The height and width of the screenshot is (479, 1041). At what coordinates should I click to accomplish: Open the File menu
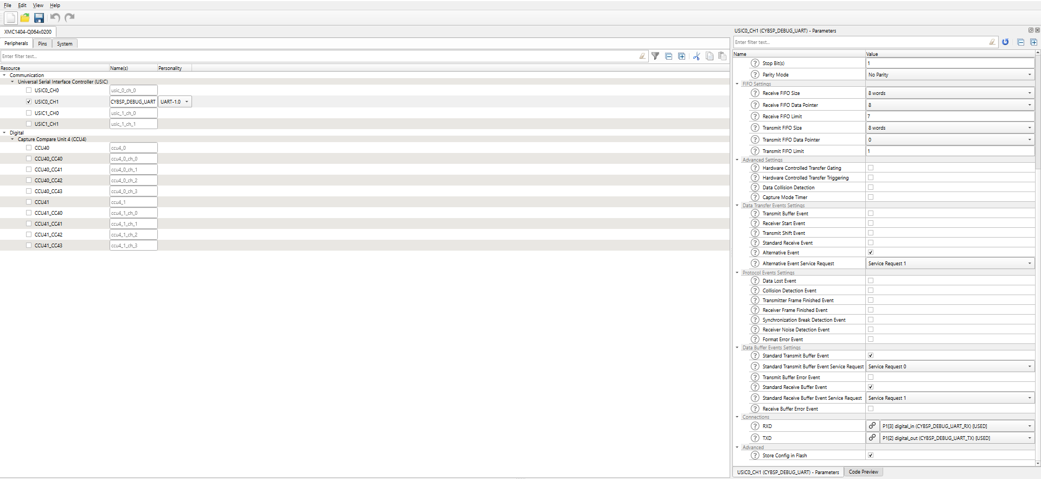(8, 5)
